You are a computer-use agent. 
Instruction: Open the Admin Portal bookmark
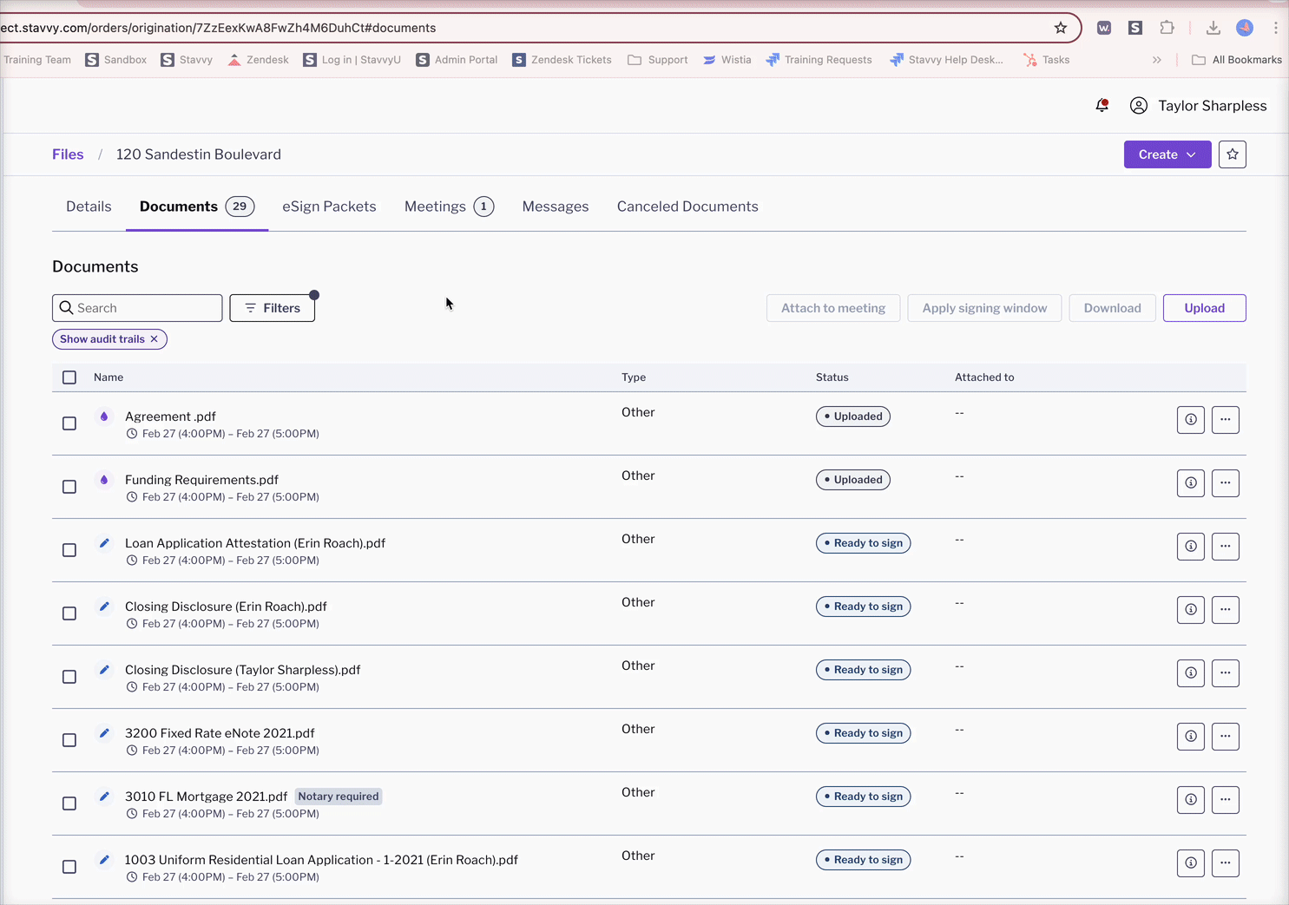pos(457,60)
